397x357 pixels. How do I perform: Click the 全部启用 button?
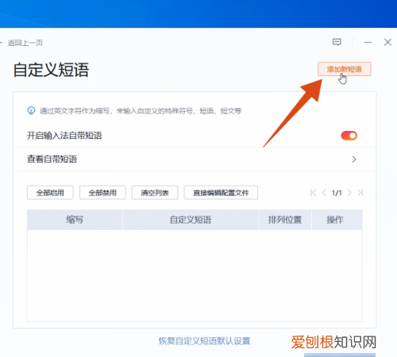click(x=50, y=193)
